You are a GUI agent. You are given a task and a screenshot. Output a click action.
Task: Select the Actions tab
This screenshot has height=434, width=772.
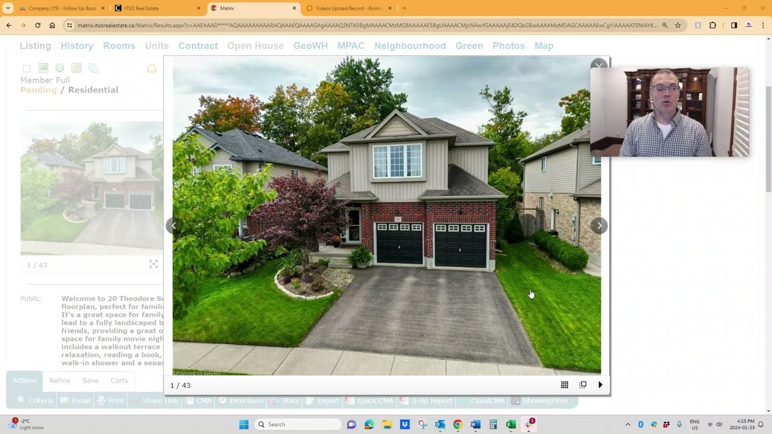[x=24, y=380]
